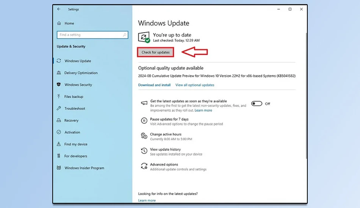This screenshot has width=360, height=208.
Task: Open Change active hours
Action: point(166,134)
